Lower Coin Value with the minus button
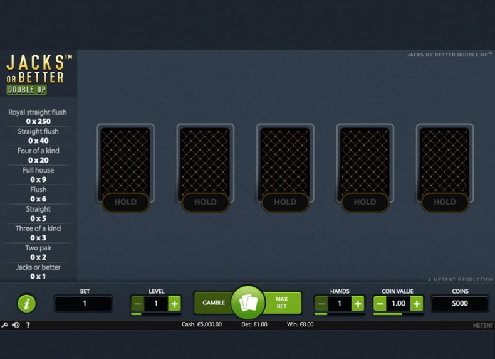The height and width of the screenshot is (359, 495). pyautogui.click(x=380, y=304)
